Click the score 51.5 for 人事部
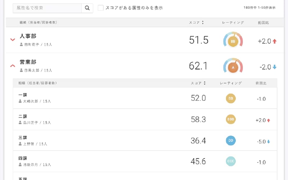Image resolution: width=288 pixels, height=180 pixels. tap(199, 40)
